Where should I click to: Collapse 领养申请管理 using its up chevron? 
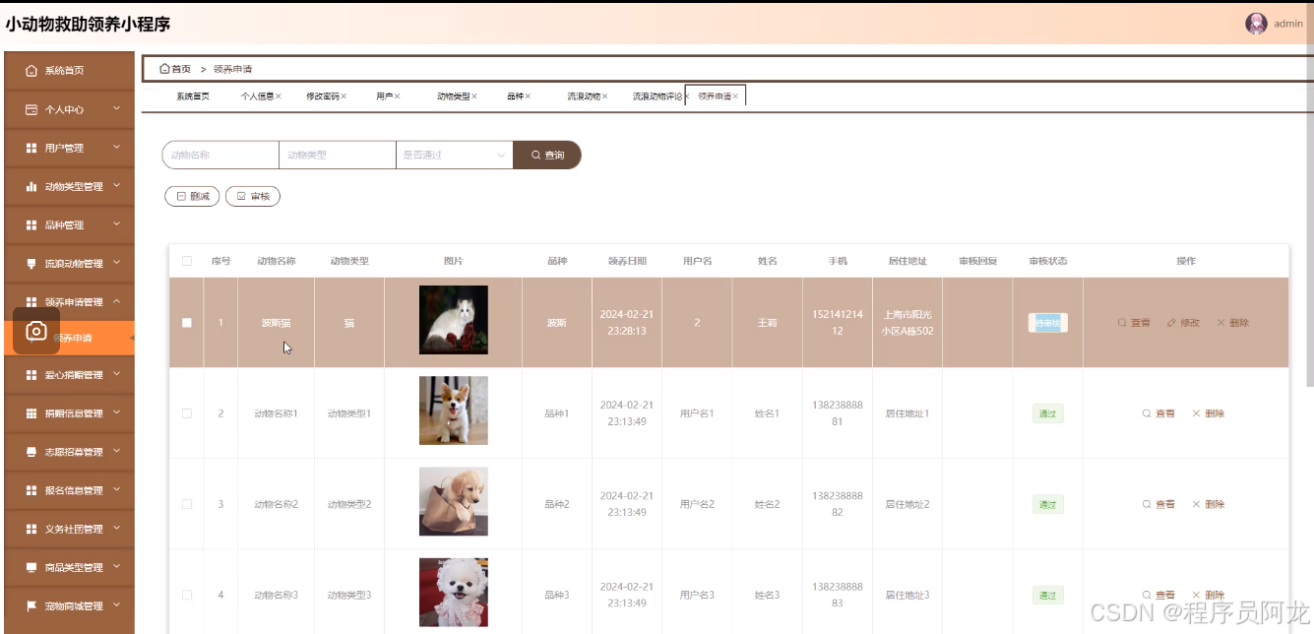pyautogui.click(x=116, y=301)
